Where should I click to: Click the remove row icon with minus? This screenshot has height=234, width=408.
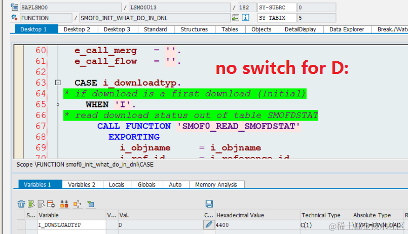(x=51, y=204)
